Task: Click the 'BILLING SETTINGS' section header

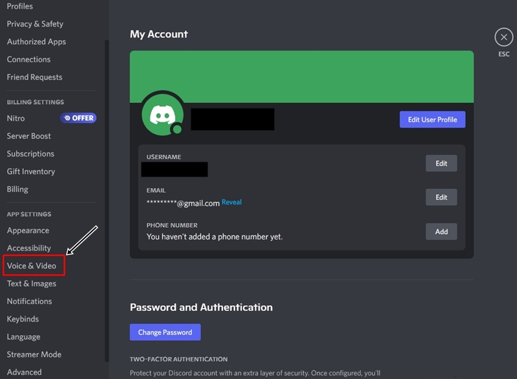Action: tap(36, 102)
